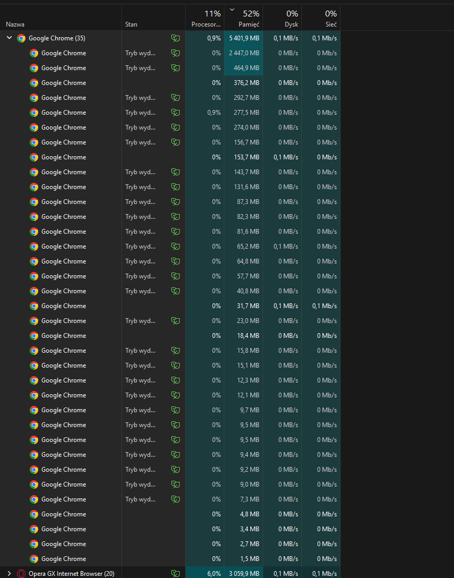Select the Chrome process using 153,7 MB
Screen dimensions: 454x578
pos(64,157)
